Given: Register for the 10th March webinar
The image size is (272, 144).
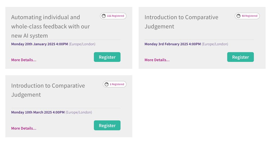Looking at the screenshot, I should [107, 126].
